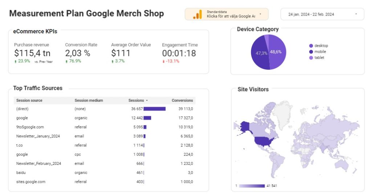Open the Standarddata data source dropdown
The height and width of the screenshot is (195, 372).
click(227, 14)
